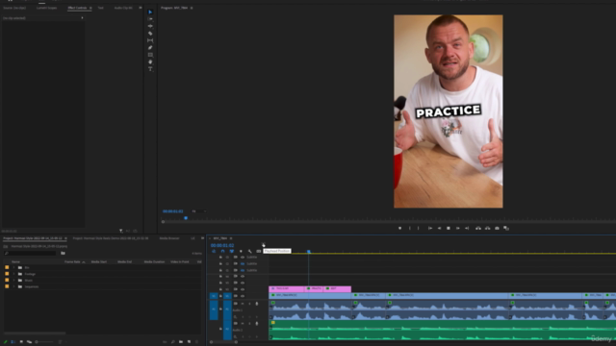
Task: Select the Hand tool
Action: click(150, 62)
